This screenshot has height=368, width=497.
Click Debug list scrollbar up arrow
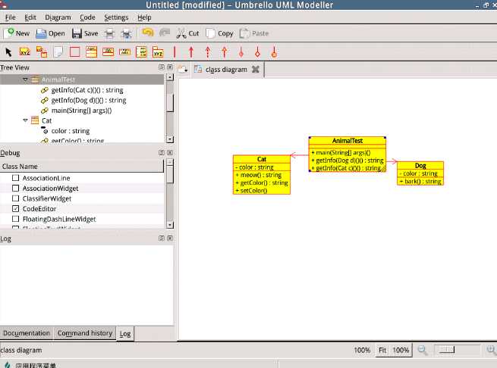170,162
